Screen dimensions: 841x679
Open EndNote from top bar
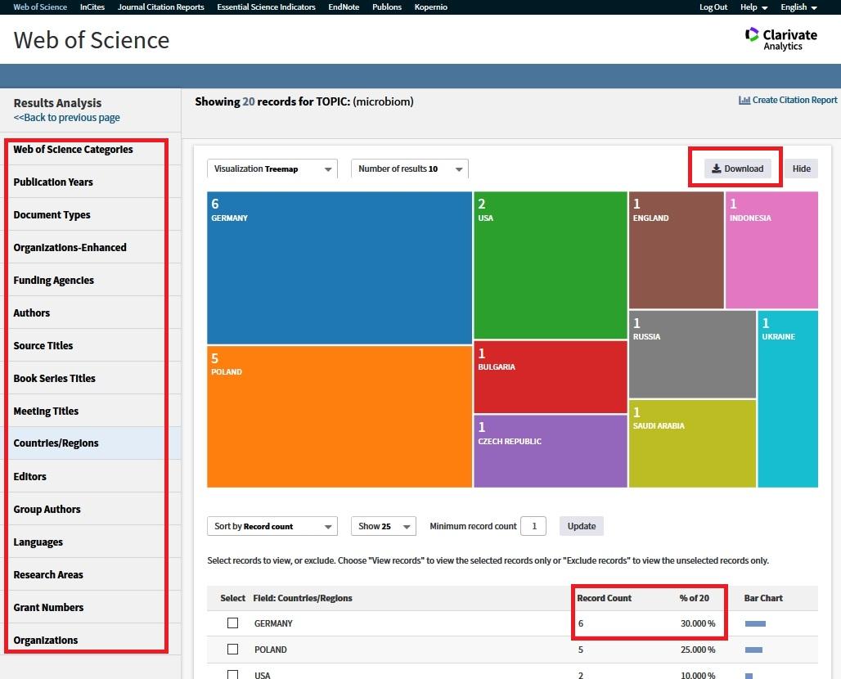coord(344,7)
